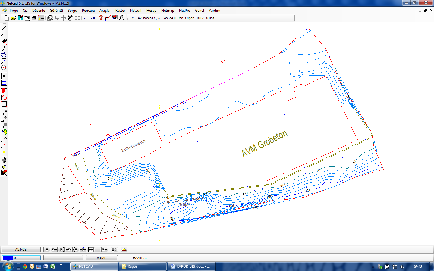The width and height of the screenshot is (434, 271).
Task: Toggle the end point snap mode button
Action: [54, 249]
